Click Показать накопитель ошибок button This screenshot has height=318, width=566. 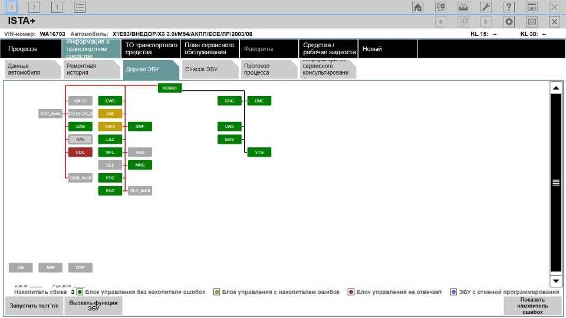click(532, 306)
